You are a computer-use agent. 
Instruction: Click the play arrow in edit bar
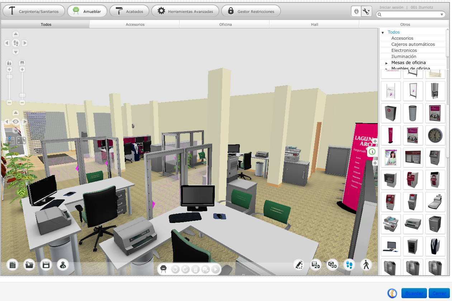(x=215, y=269)
